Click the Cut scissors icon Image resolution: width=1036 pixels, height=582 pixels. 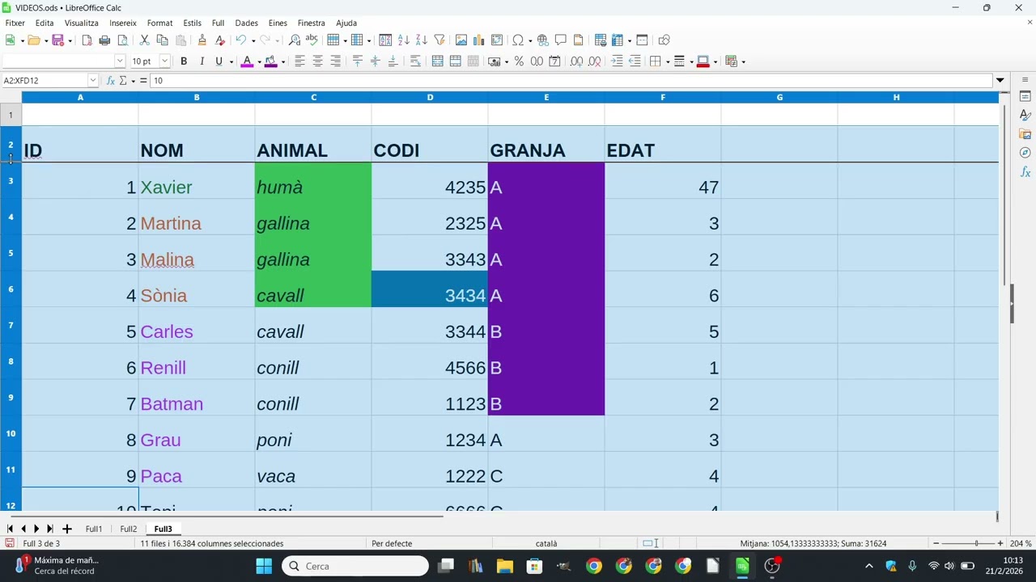[144, 40]
